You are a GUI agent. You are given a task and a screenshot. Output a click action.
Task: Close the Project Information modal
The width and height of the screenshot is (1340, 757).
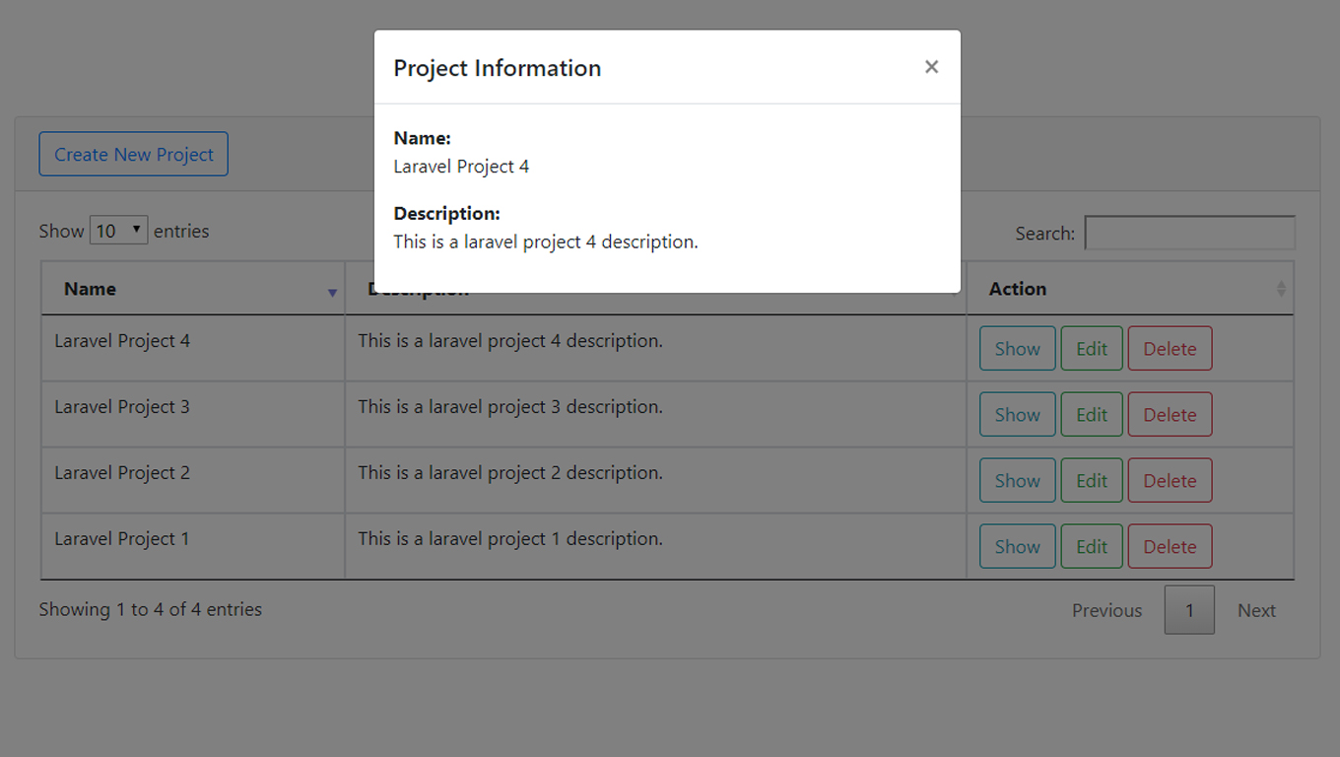931,67
